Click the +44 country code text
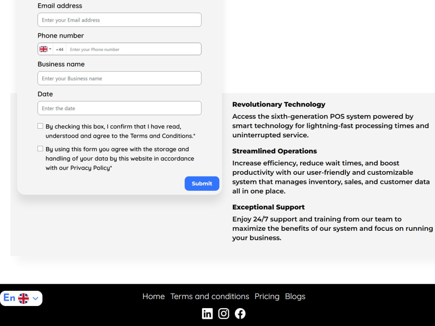This screenshot has height=326, width=435. tap(59, 50)
